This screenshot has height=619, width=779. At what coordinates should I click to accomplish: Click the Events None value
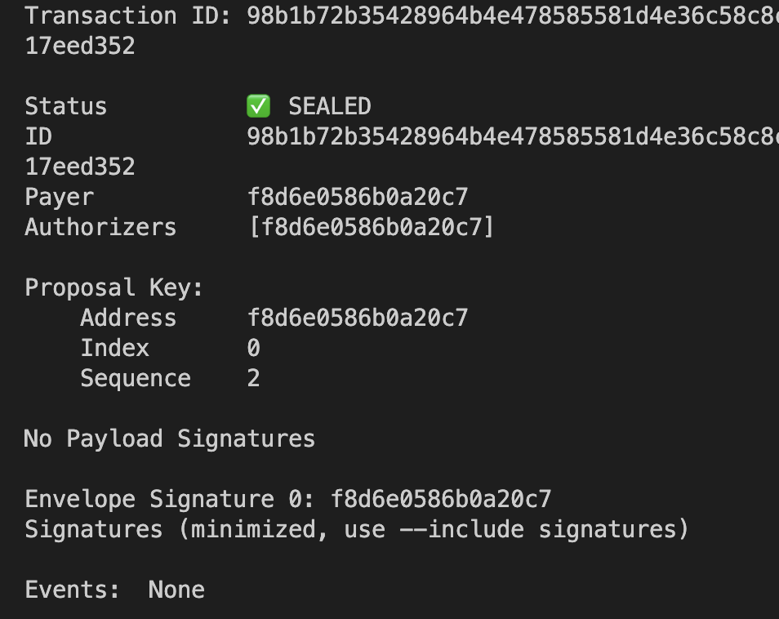(176, 590)
